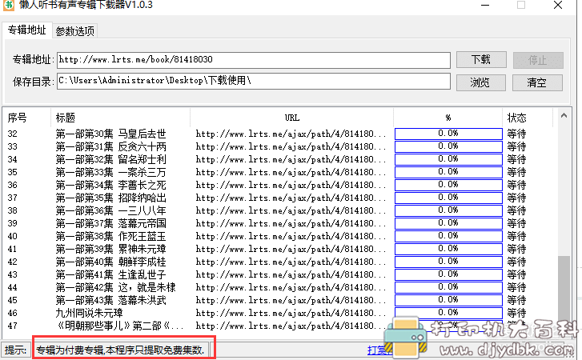Click the URL column header
This screenshot has height=360, width=582.
291,118
